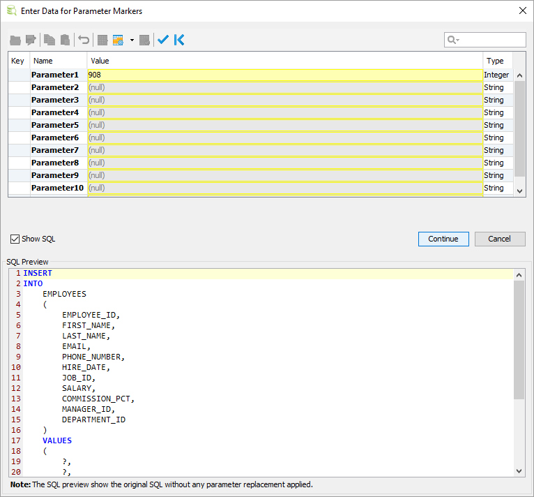
Task: Uncheck the Show SQL checkbox
Action: [x=15, y=239]
